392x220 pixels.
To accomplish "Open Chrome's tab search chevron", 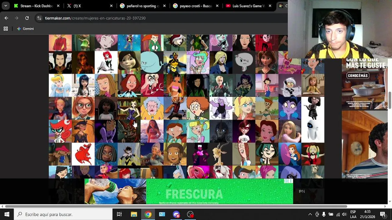I will [5, 6].
